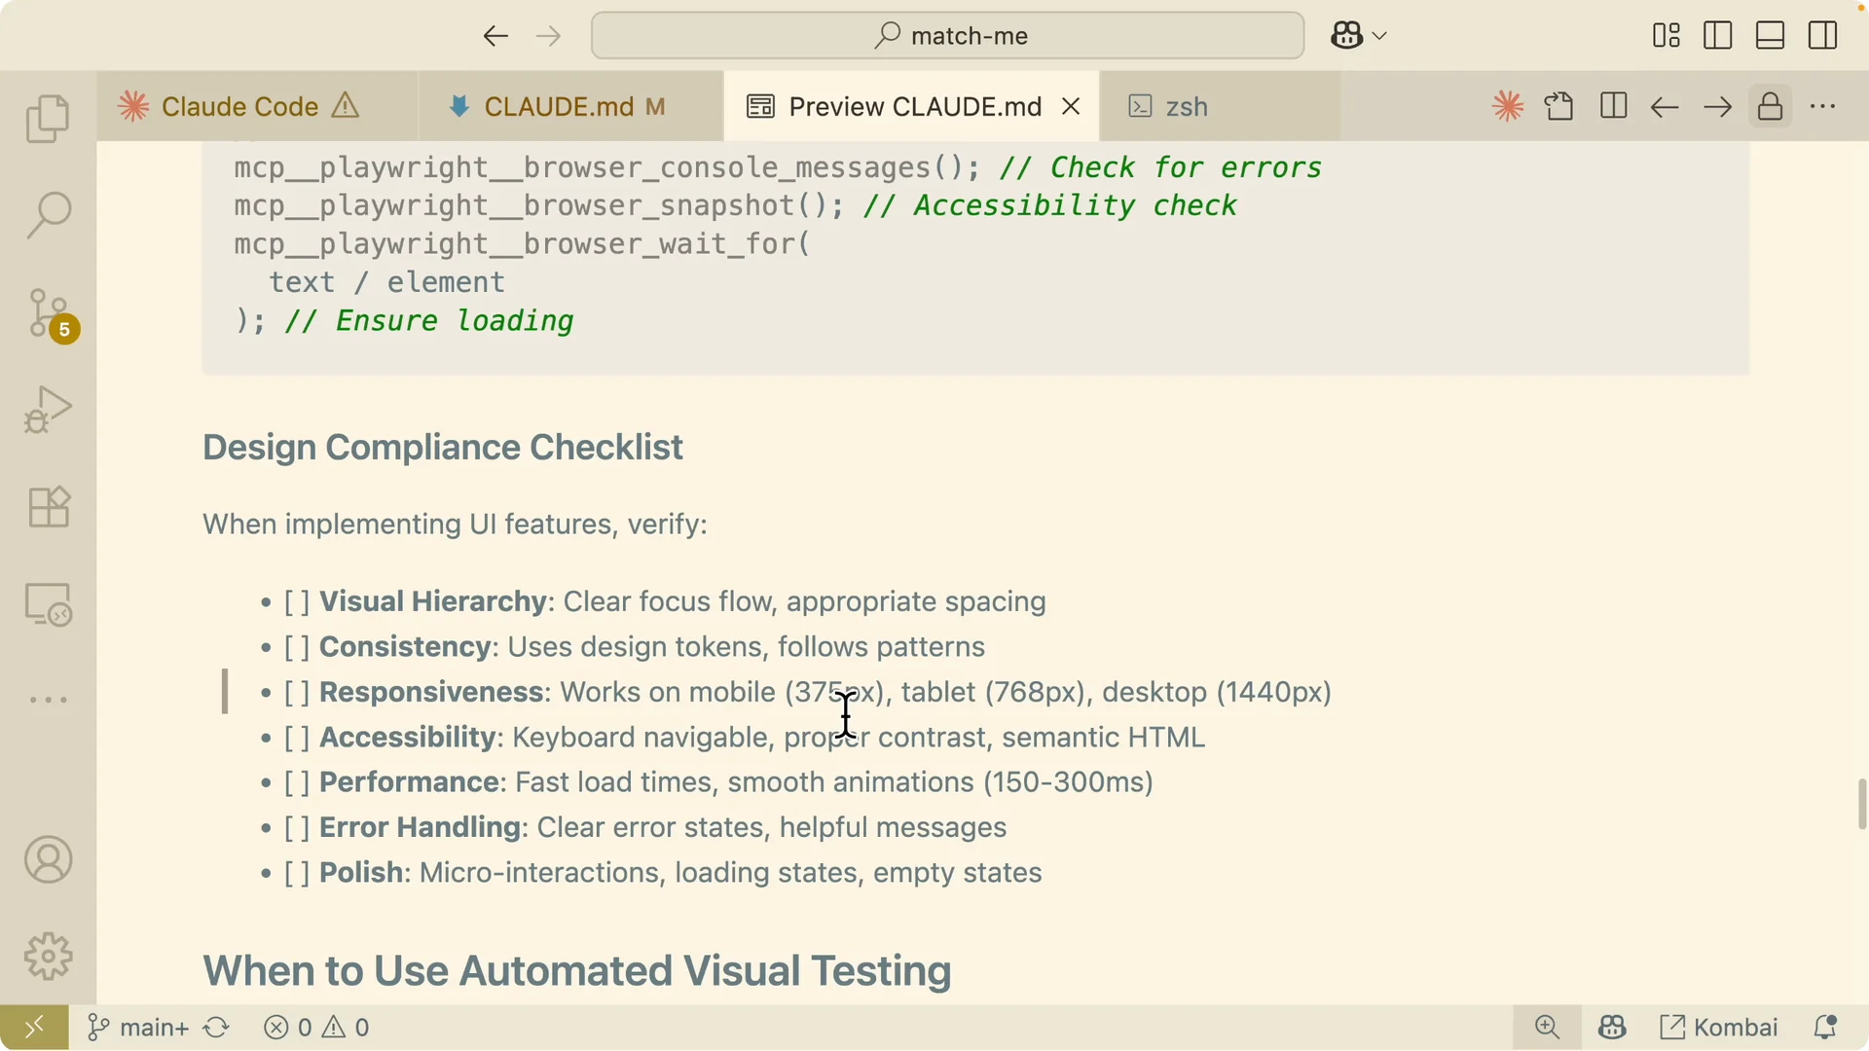The image size is (1869, 1051).
Task: Open more editor actions ellipsis menu
Action: point(1823,106)
